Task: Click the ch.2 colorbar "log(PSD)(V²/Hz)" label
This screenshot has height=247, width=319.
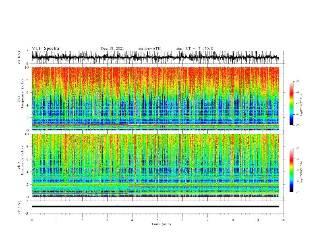Action: (301, 172)
